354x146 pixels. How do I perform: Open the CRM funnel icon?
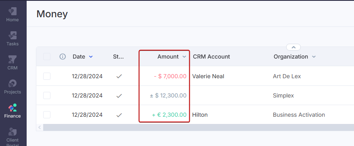[13, 60]
